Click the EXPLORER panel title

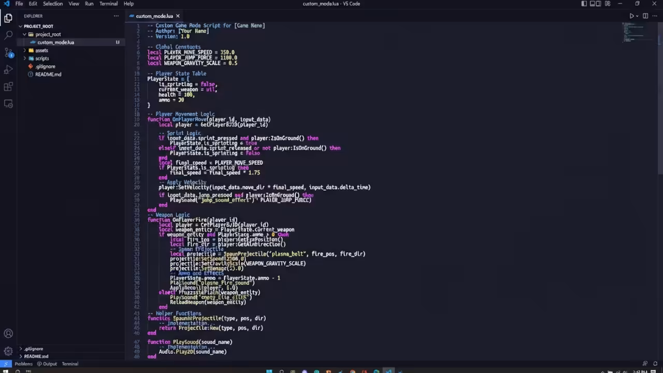(x=33, y=16)
